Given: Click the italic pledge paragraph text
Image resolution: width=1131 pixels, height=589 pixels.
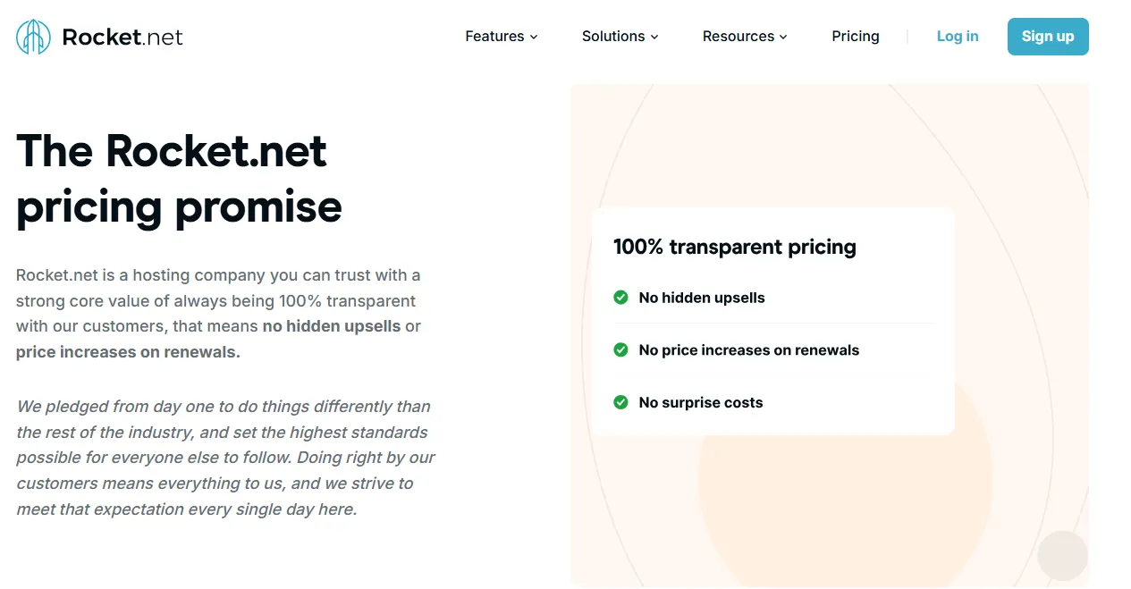Looking at the screenshot, I should click(x=224, y=457).
